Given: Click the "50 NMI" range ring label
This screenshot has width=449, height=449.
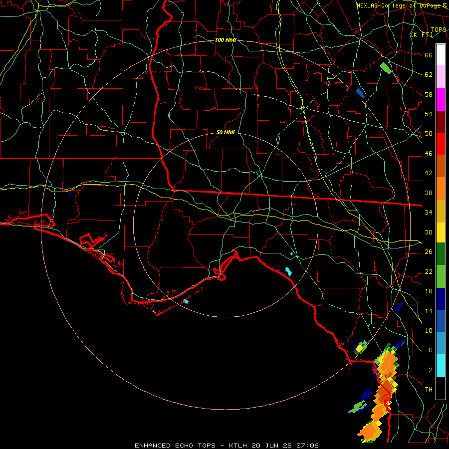Looking at the screenshot, I should (x=225, y=132).
